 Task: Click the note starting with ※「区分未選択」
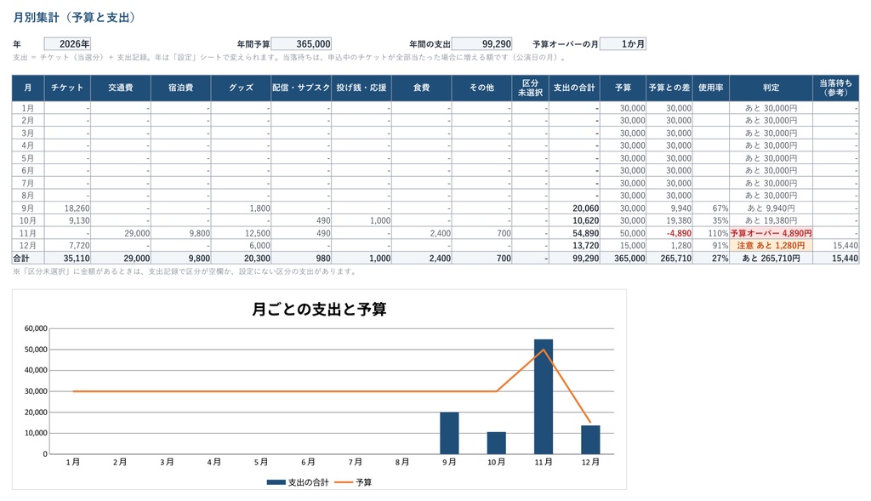point(185,271)
